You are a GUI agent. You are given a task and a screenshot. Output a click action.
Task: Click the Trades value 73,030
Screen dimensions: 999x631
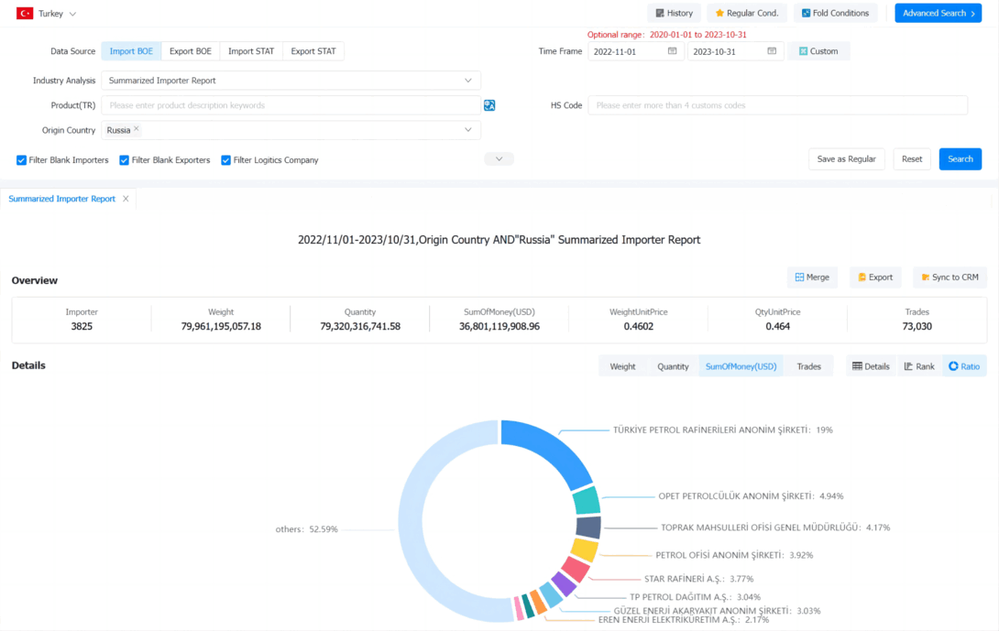pos(917,327)
